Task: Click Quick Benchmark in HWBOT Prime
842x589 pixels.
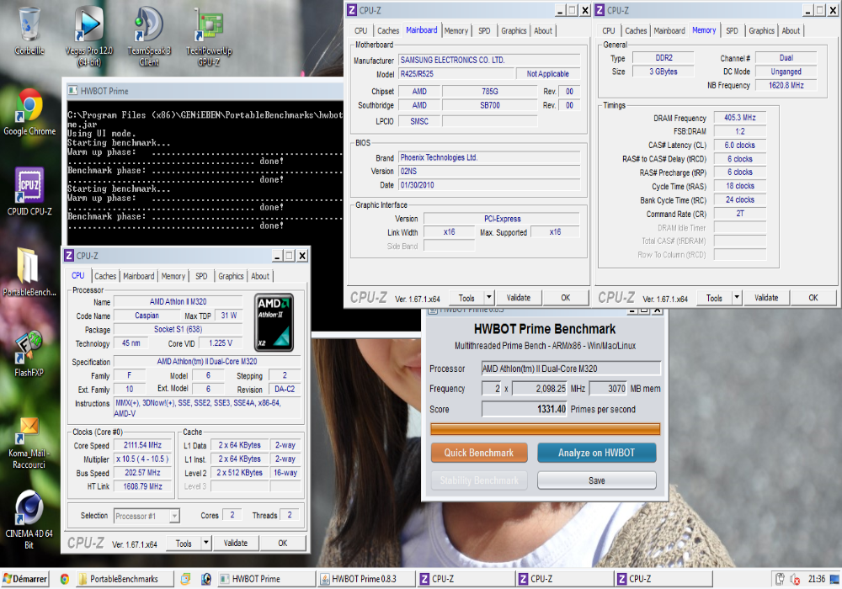Action: (x=479, y=453)
